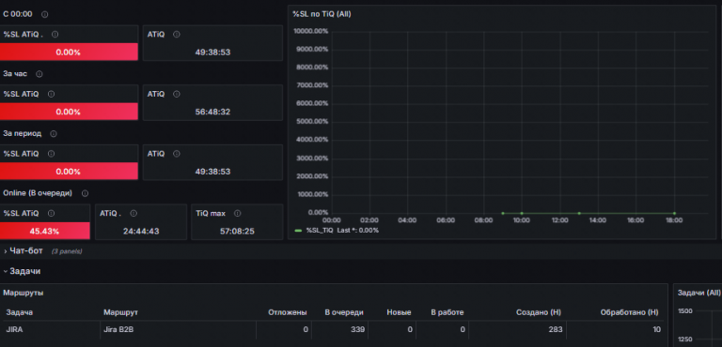The height and width of the screenshot is (347, 722).
Task: Sort table by Отложены column header
Action: point(288,312)
